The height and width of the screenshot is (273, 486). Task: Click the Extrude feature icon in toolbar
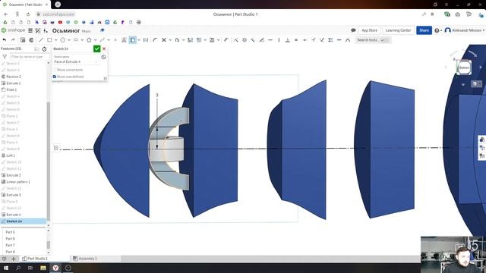pos(23,40)
